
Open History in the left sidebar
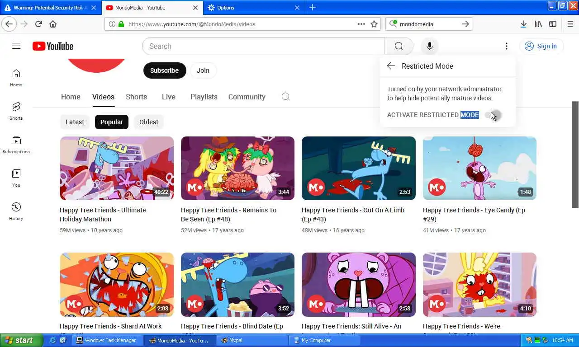click(16, 211)
